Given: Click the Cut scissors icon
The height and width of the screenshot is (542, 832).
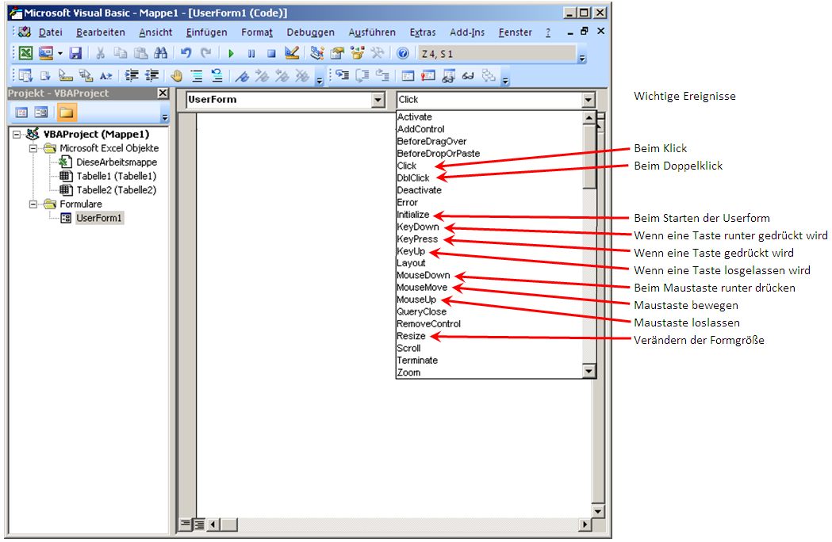Looking at the screenshot, I should click(100, 53).
